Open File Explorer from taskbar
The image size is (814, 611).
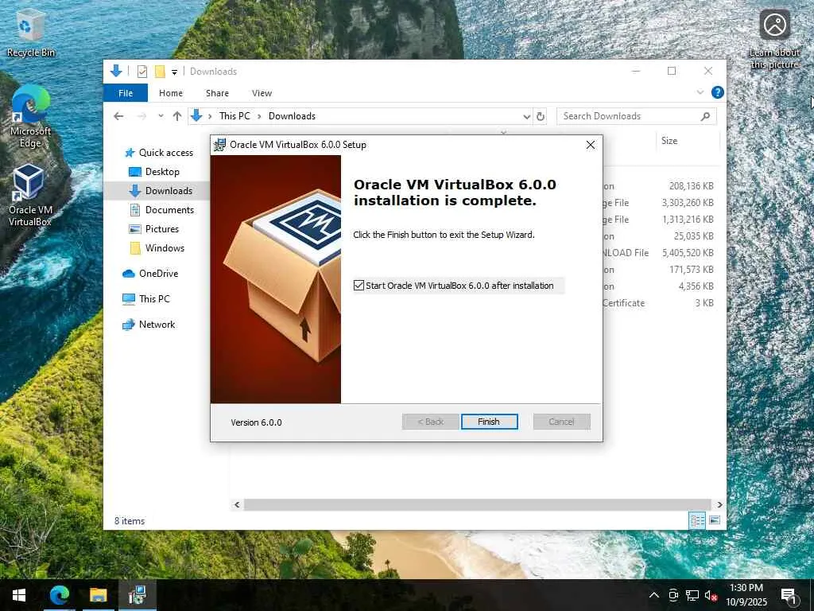[98, 595]
